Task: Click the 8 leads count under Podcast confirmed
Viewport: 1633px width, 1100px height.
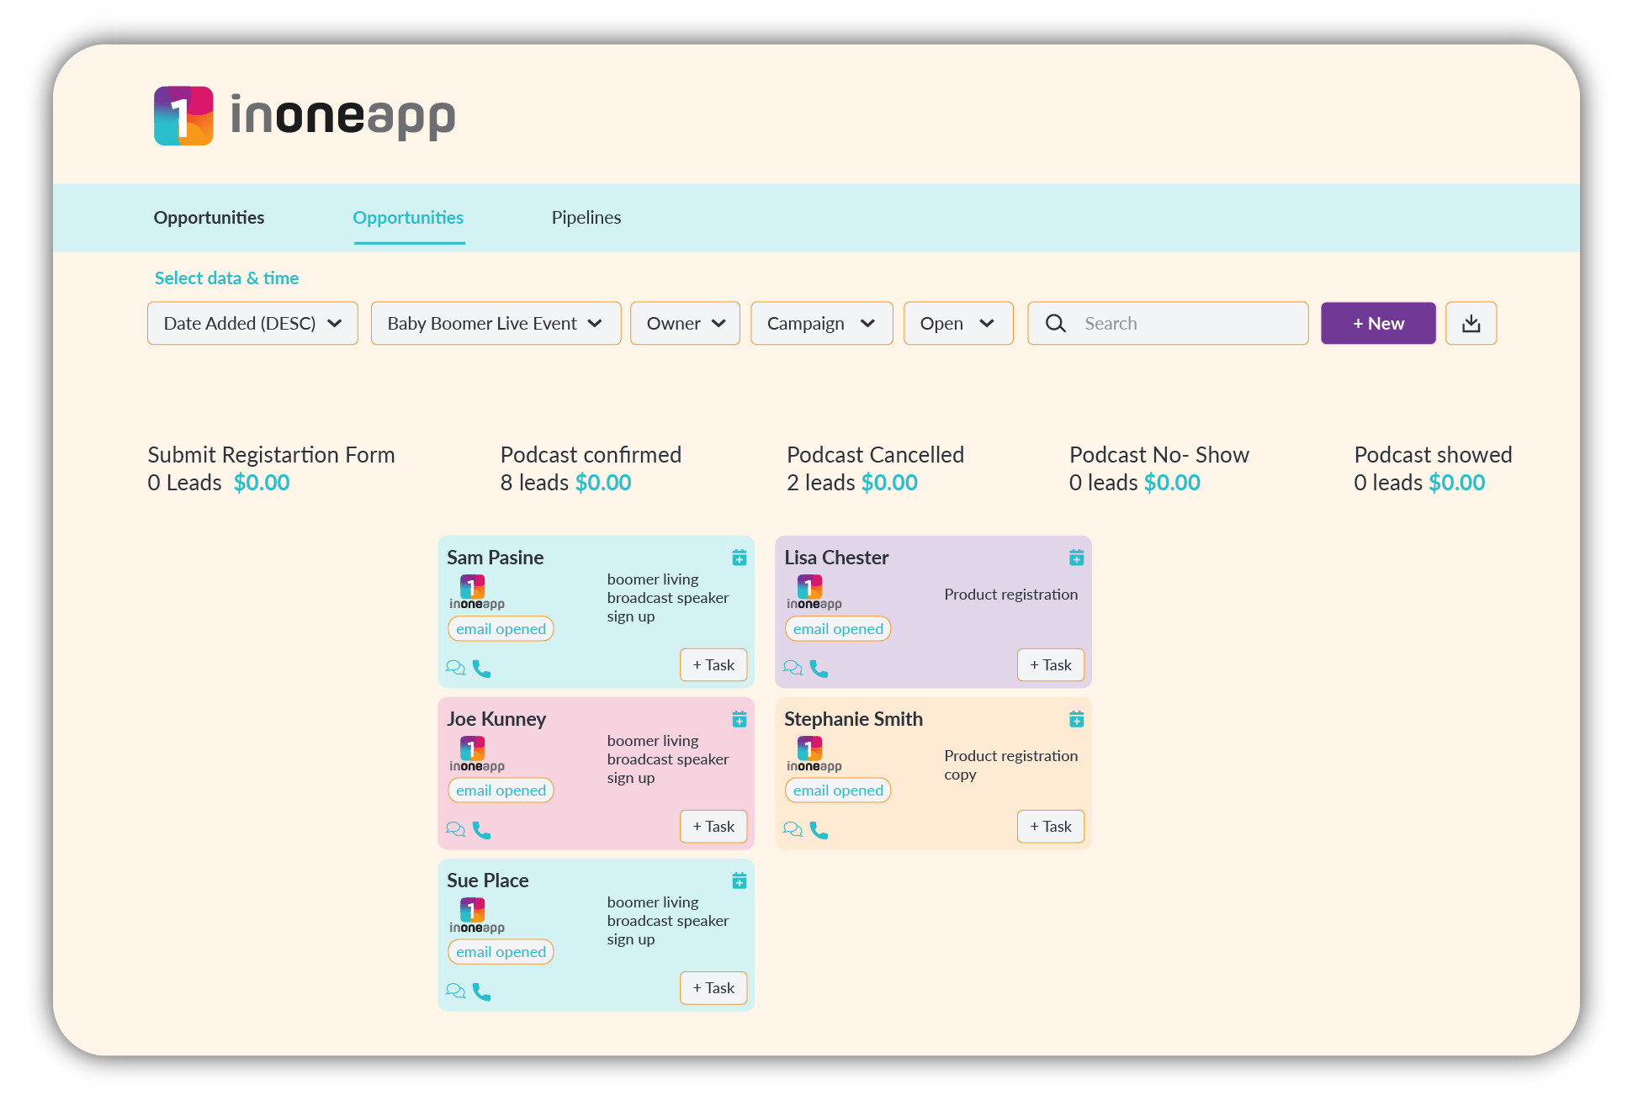Action: pos(534,483)
